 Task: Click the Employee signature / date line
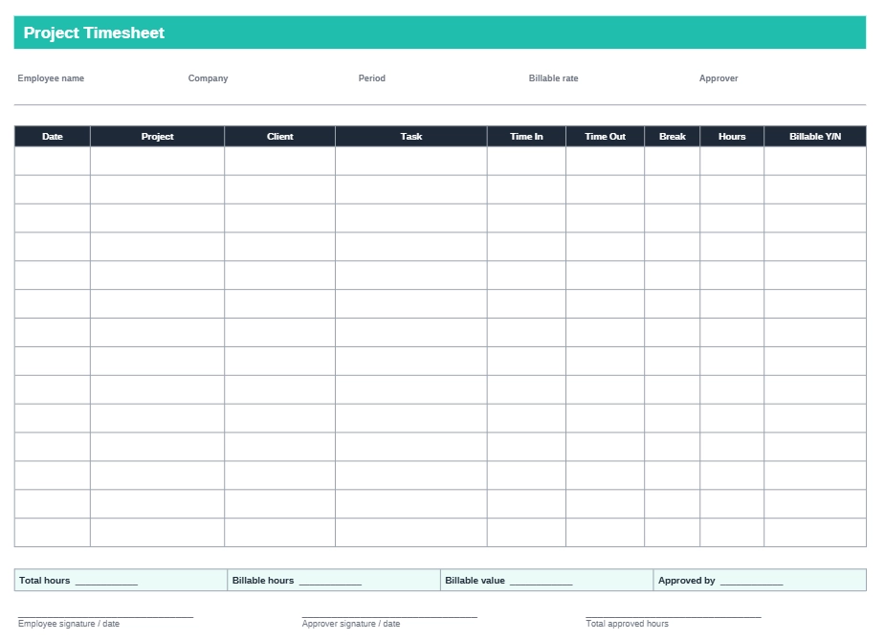click(x=105, y=617)
